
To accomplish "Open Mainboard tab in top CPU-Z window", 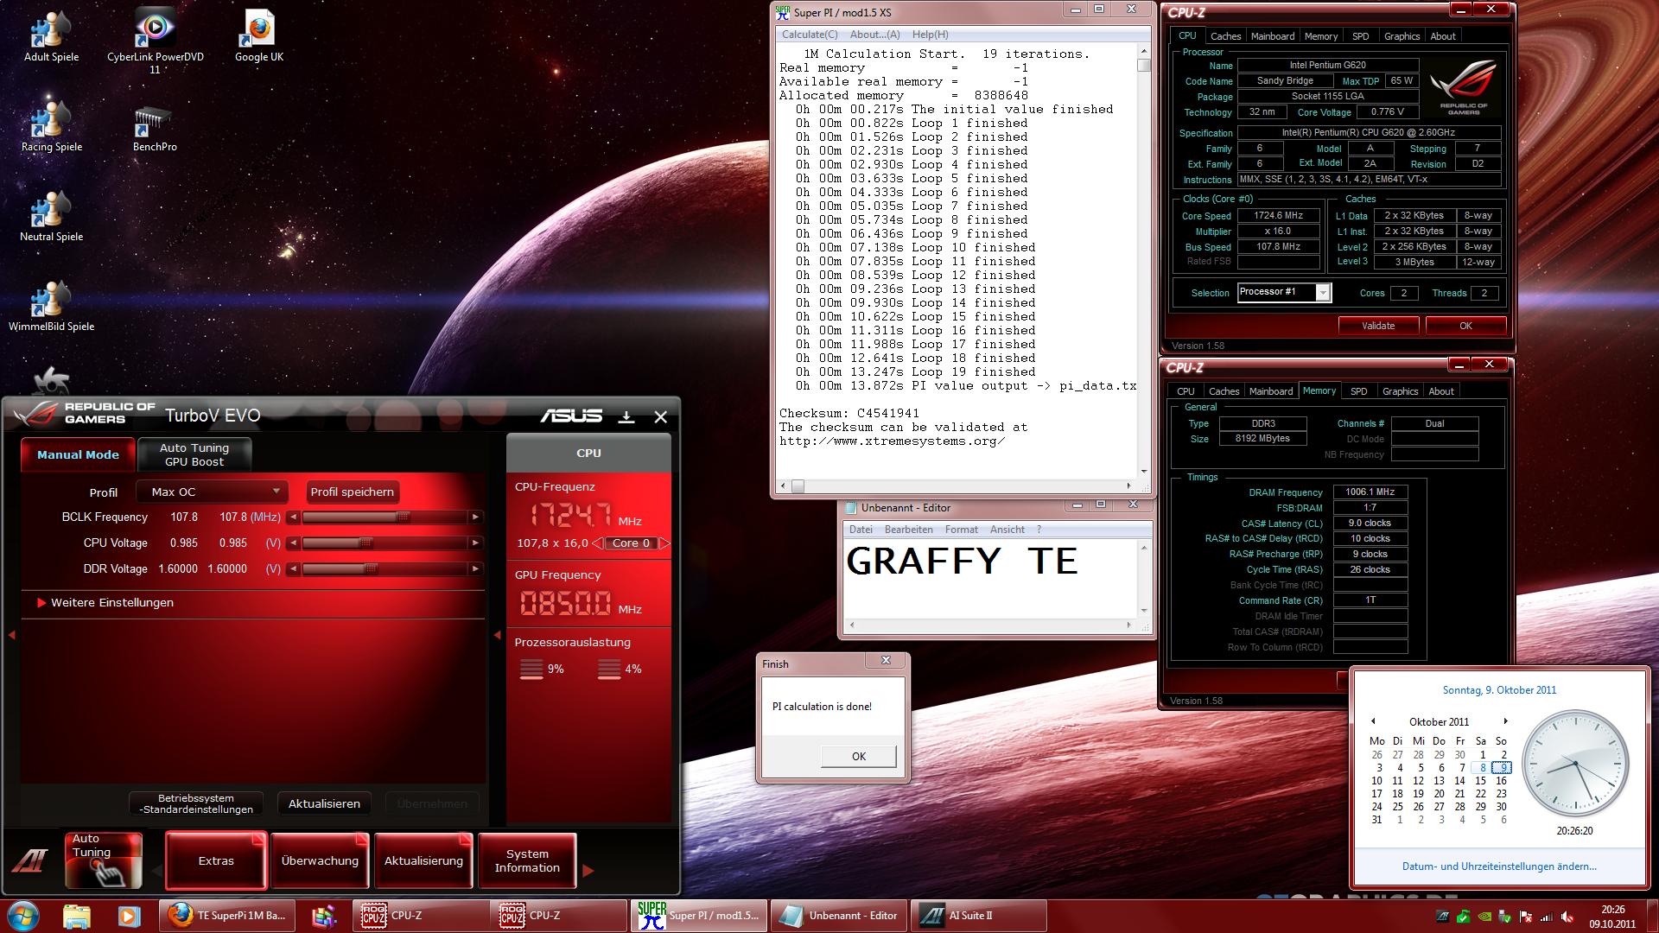I will (1273, 36).
